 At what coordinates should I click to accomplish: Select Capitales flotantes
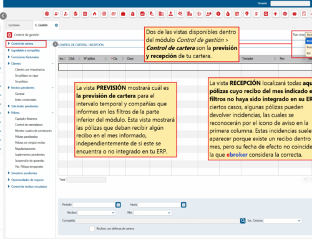26,119
